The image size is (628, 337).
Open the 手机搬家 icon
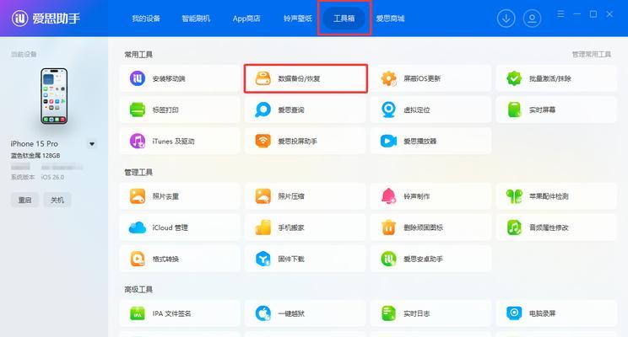263,227
